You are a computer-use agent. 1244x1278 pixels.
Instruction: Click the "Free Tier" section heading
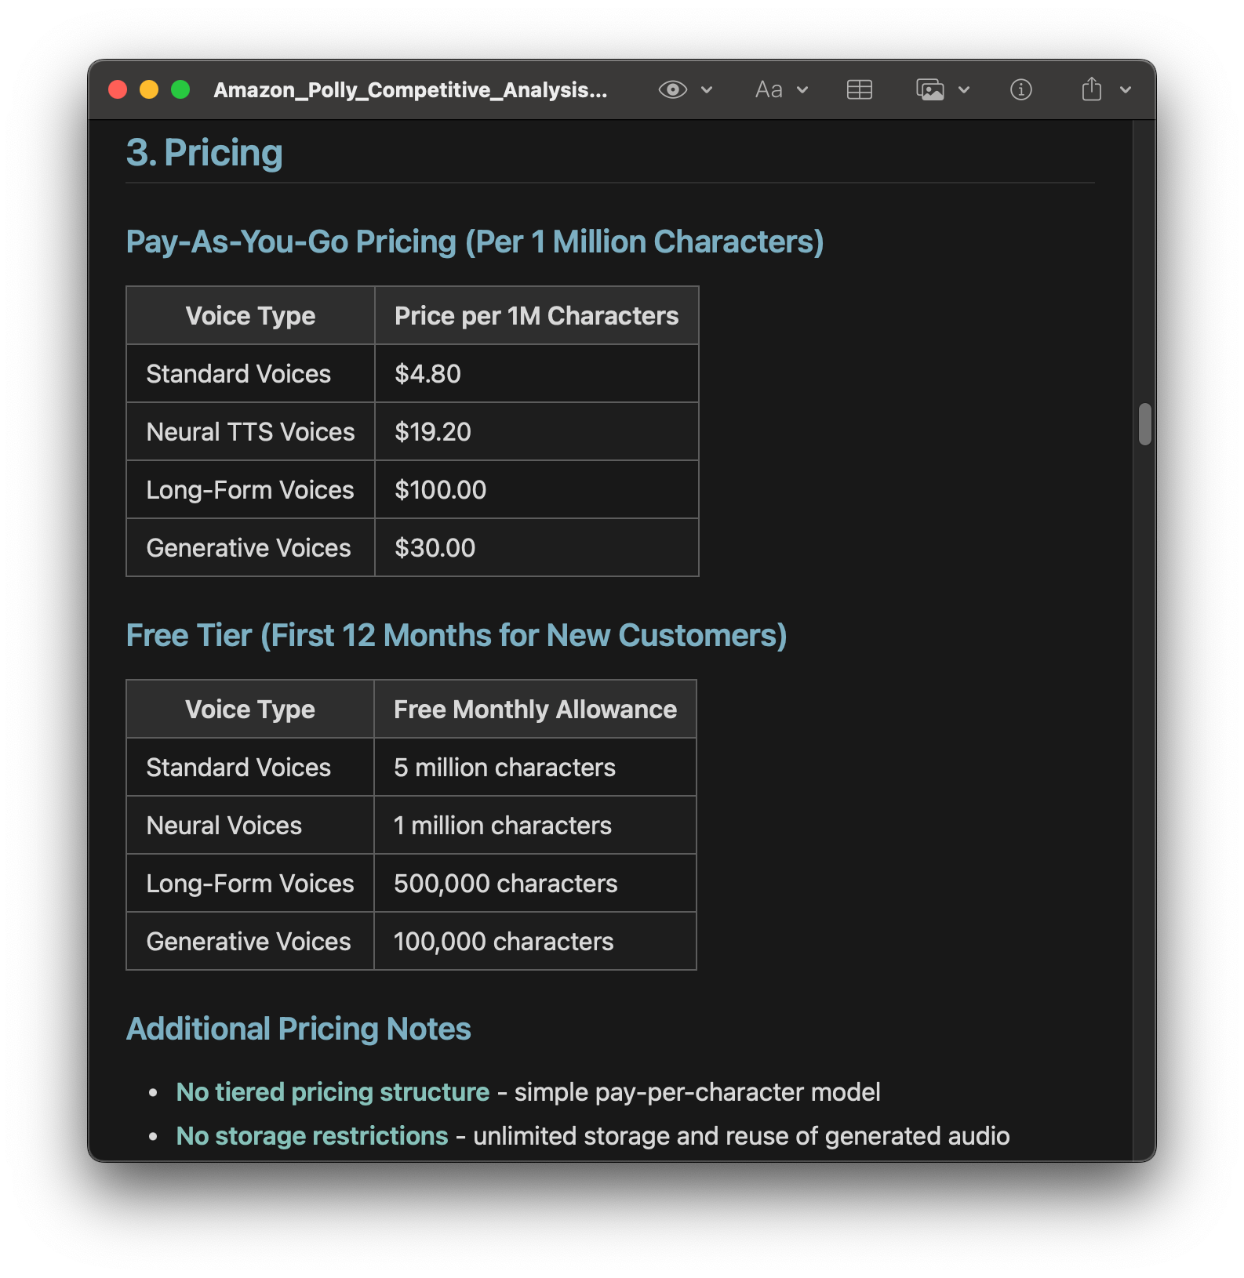[456, 636]
